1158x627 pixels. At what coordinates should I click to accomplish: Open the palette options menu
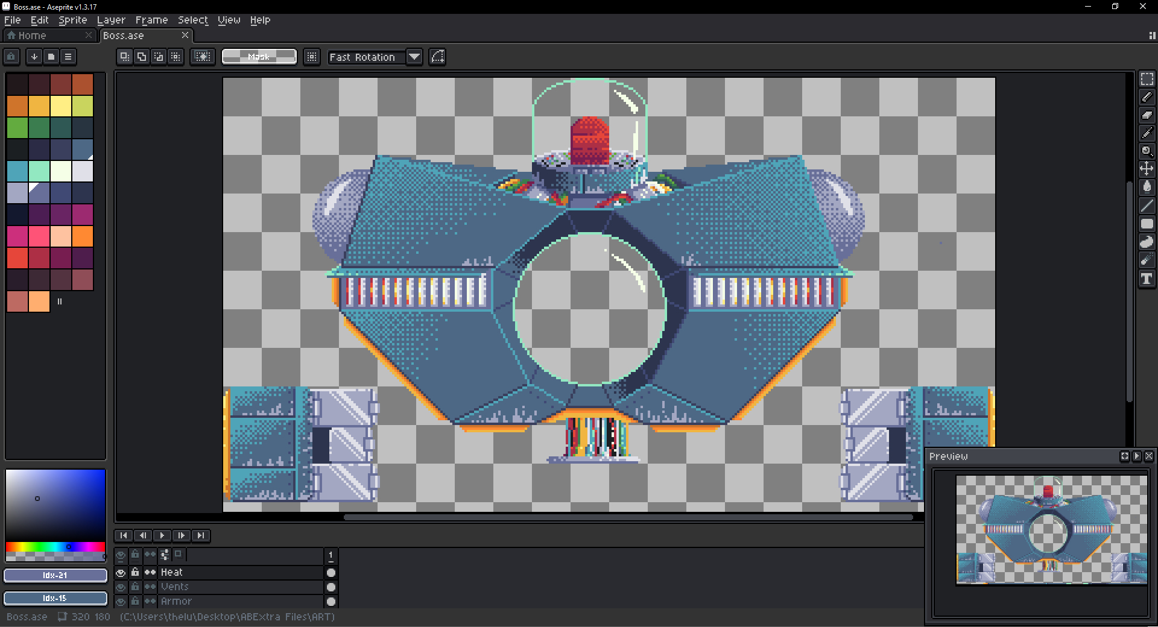(68, 57)
